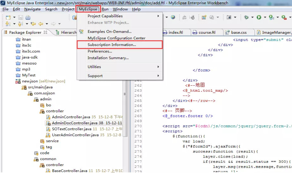Click the greyed server deploy icon
Image resolution: width=292 pixels, height=173 pixels.
tap(184, 17)
